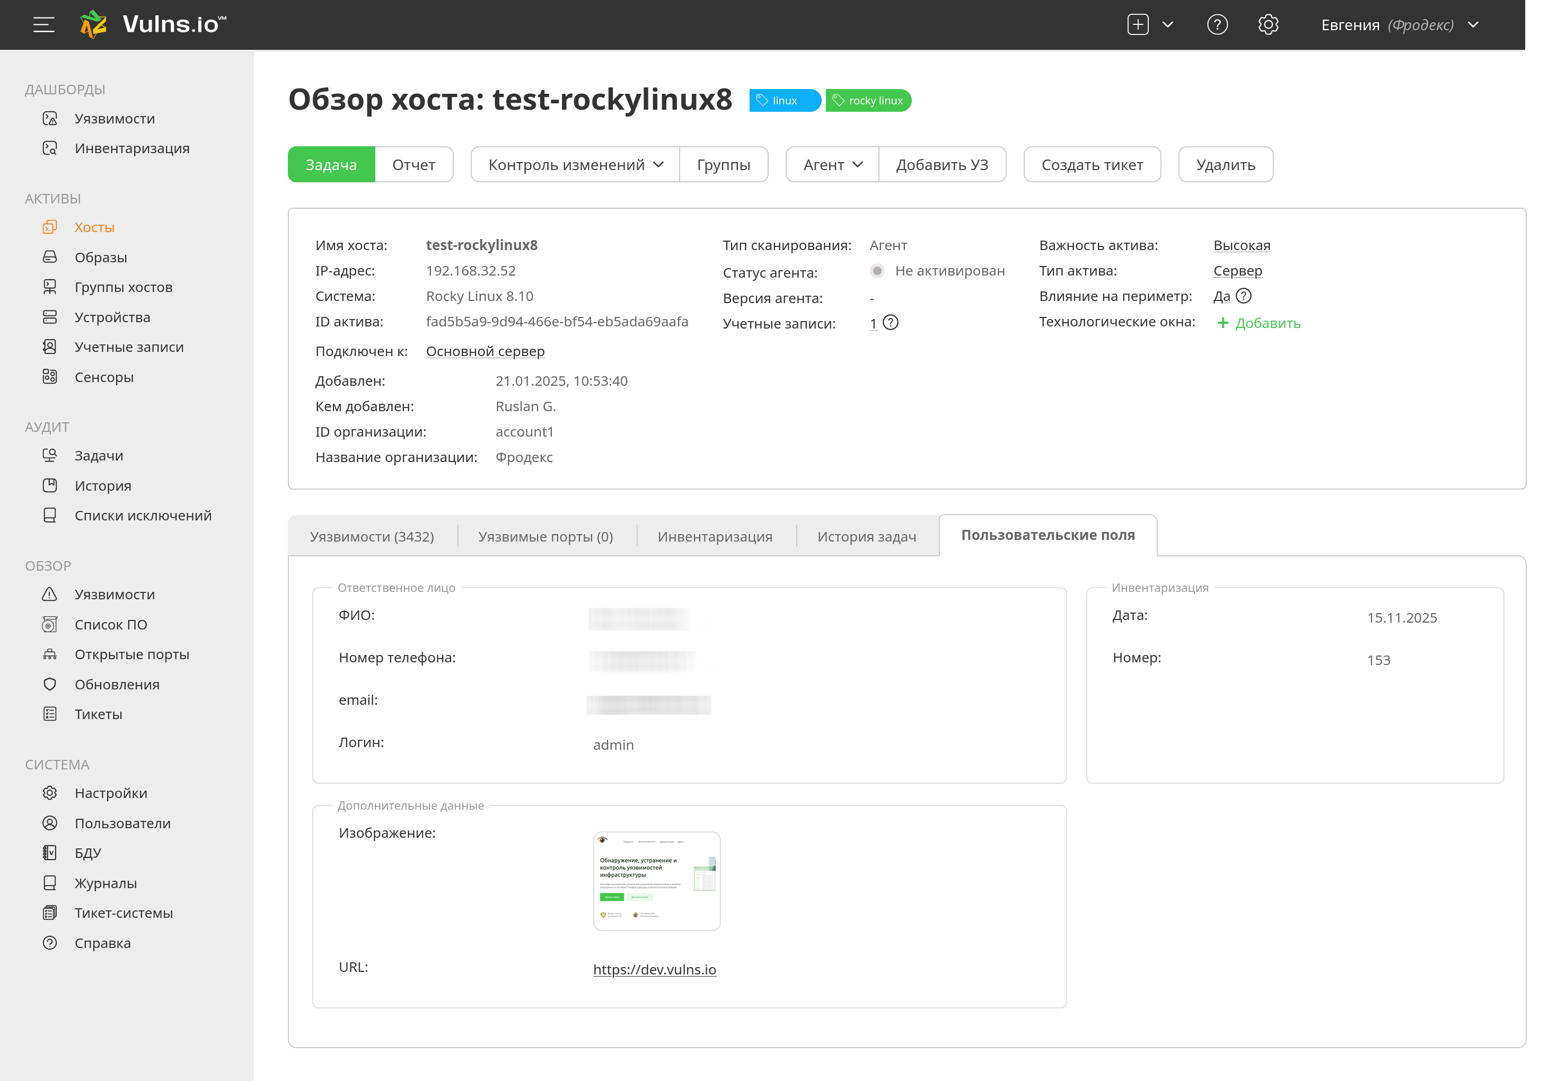Viewport: 1549px width, 1081px height.
Task: Click help icon beside Влияние на периметр
Action: (x=1243, y=296)
